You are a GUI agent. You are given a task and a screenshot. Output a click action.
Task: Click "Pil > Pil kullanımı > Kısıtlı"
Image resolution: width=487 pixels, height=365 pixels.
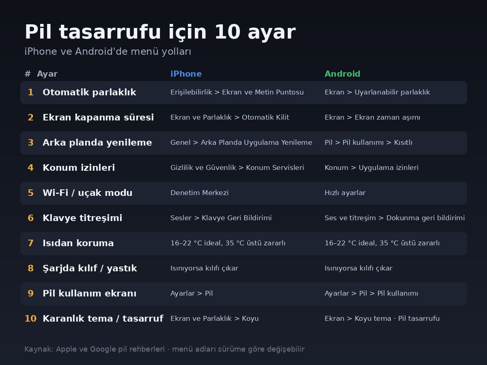point(368,143)
